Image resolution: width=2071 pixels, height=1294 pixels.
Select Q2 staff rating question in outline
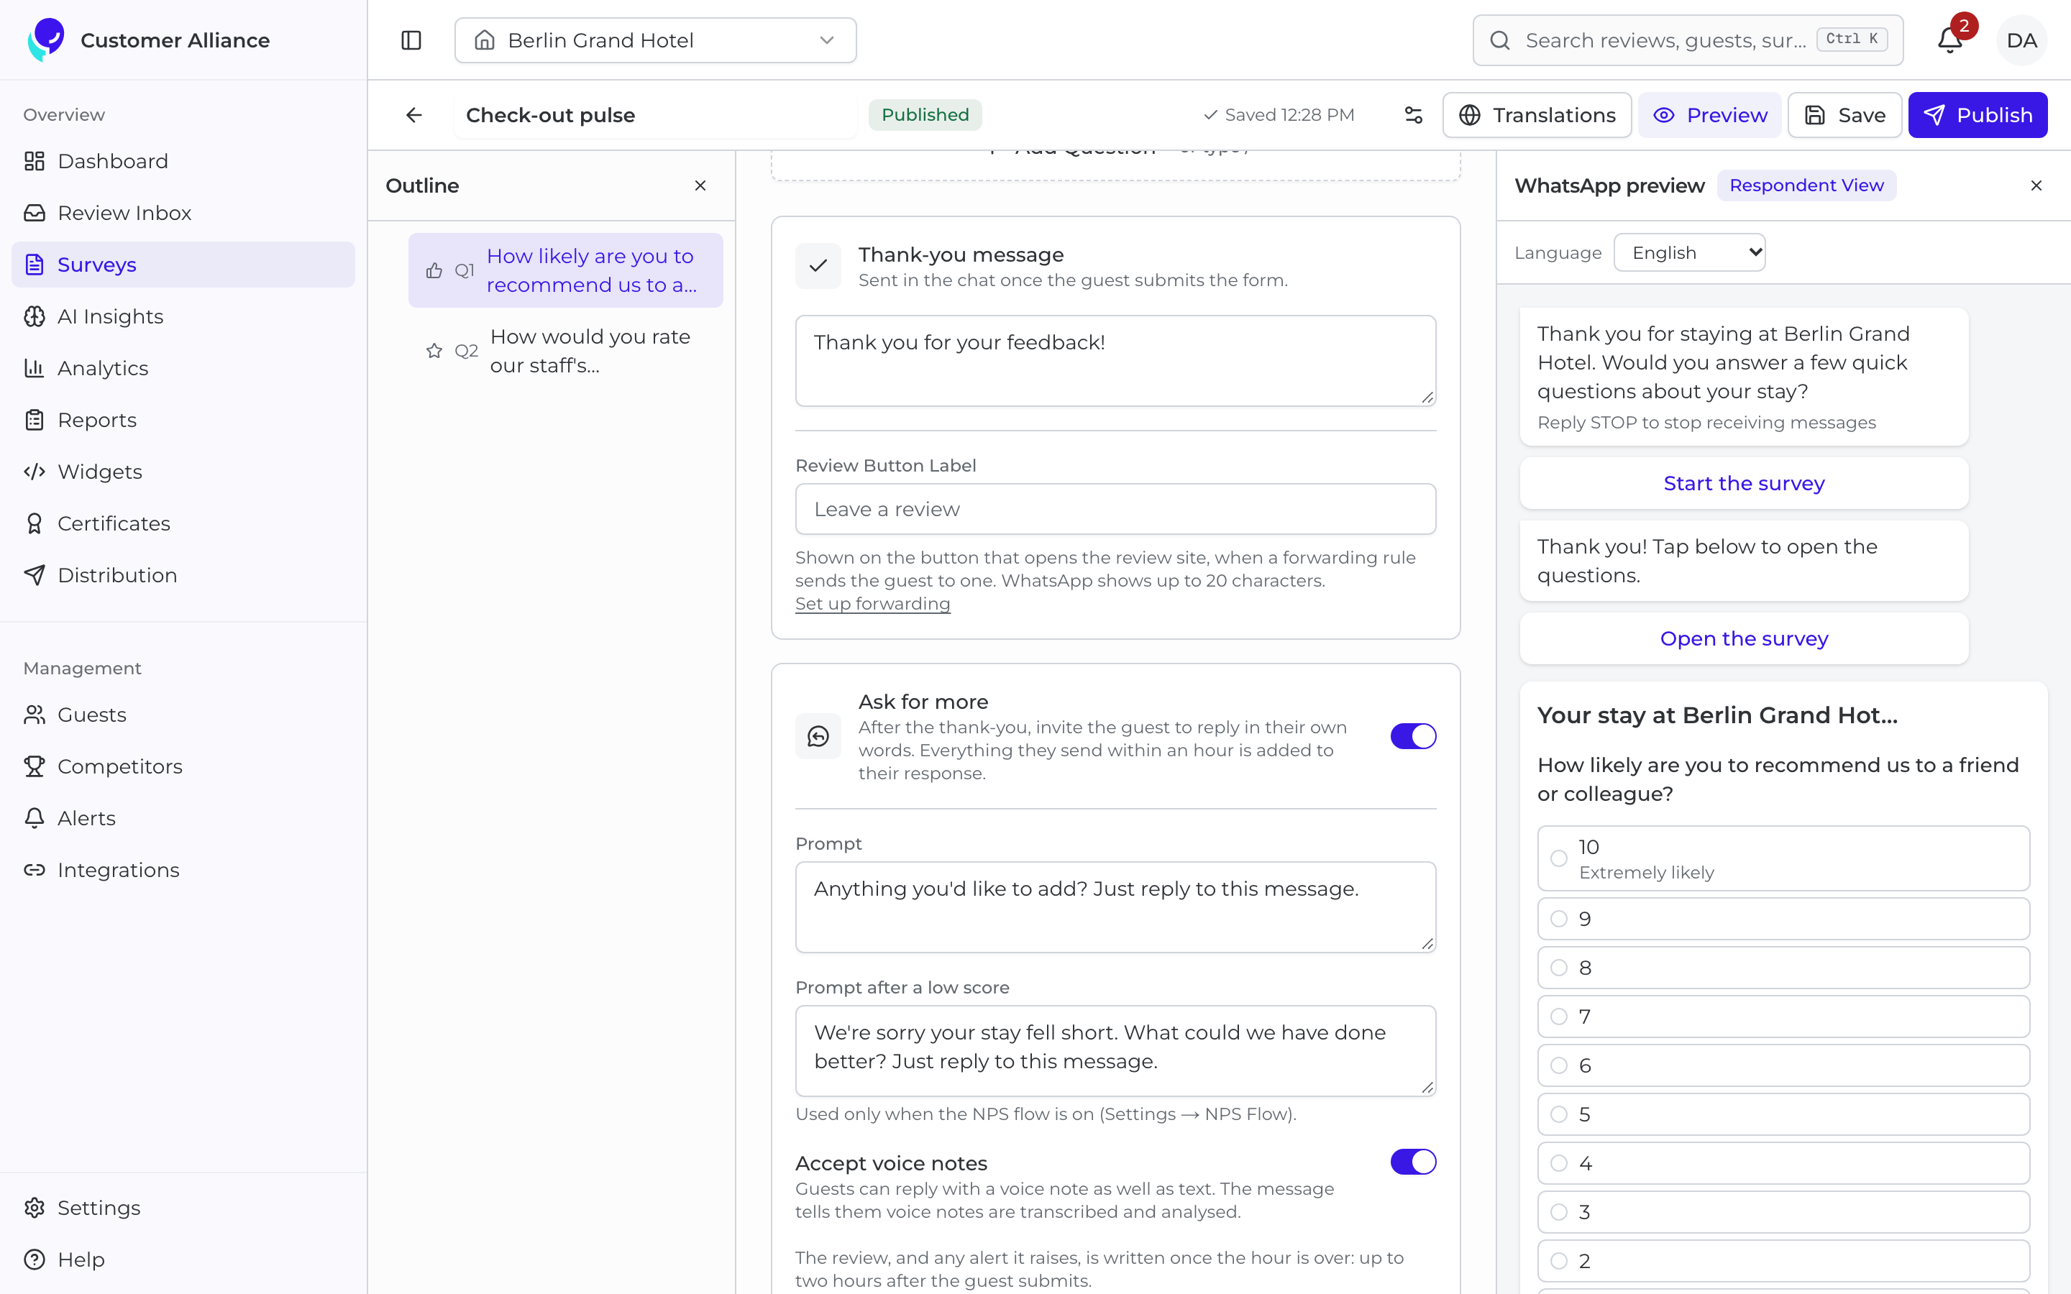coord(566,351)
